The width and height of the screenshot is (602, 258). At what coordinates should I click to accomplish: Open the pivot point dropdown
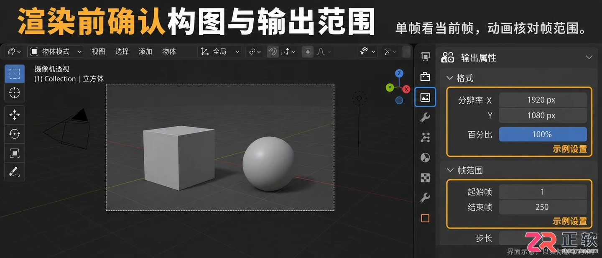click(x=255, y=52)
